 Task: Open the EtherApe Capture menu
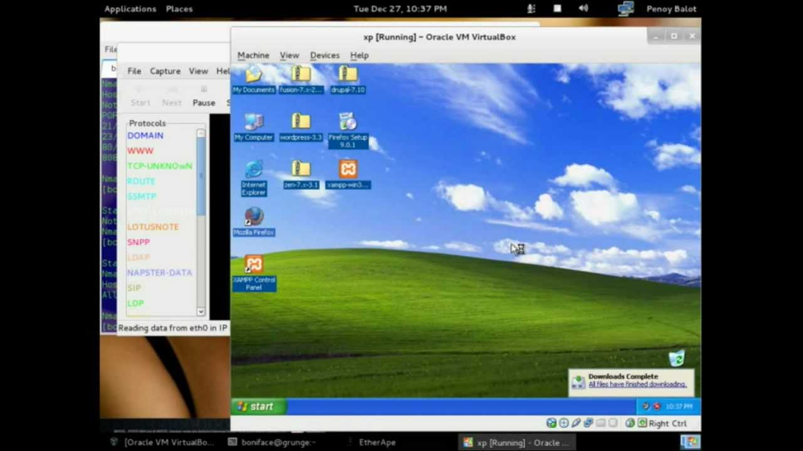(165, 71)
